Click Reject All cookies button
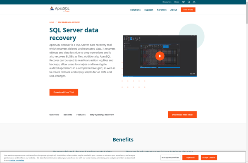Viewport: 248px width, 163px height. click(x=190, y=158)
